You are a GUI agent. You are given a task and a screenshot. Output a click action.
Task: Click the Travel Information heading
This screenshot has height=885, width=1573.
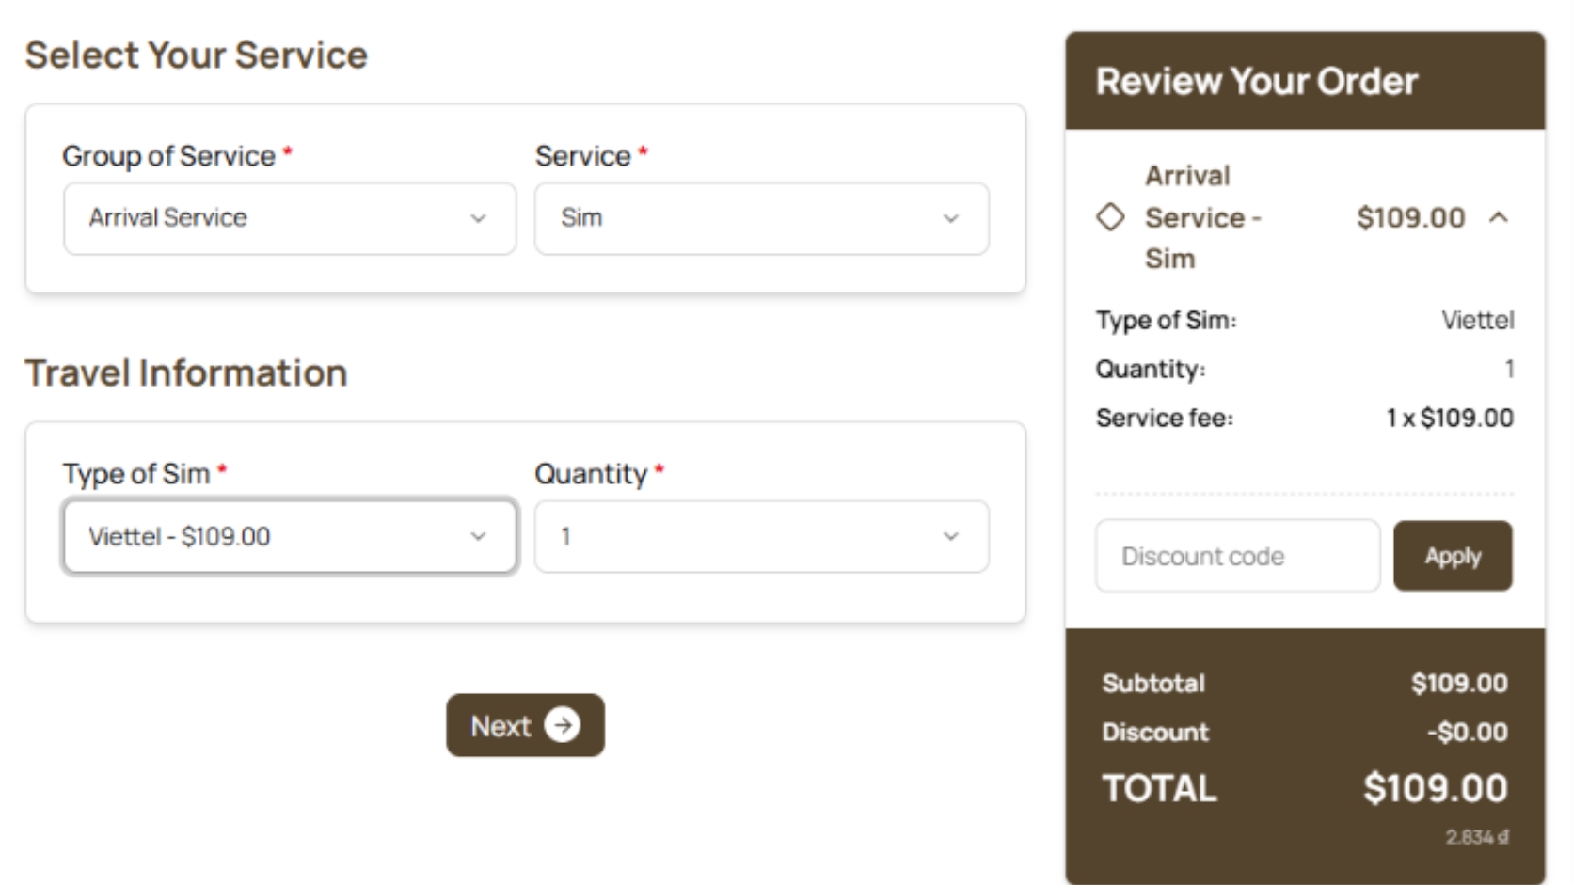(186, 373)
